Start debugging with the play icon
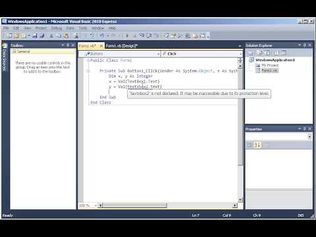The image size is (316, 237). 127,36
